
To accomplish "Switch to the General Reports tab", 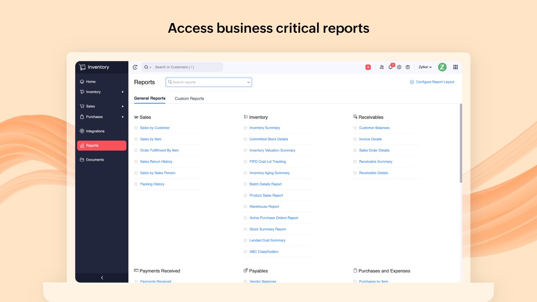I will pos(150,99).
